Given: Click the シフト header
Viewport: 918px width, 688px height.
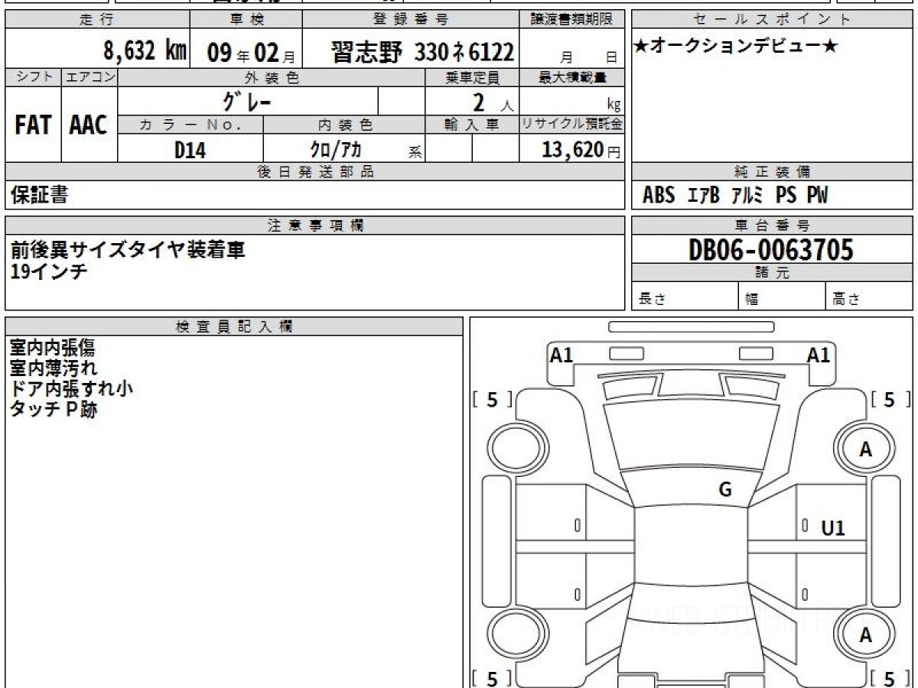Looking at the screenshot, I should (33, 77).
